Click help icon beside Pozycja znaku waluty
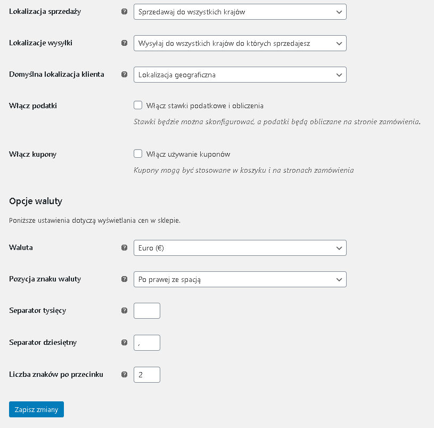The width and height of the screenshot is (434, 428). point(124,279)
